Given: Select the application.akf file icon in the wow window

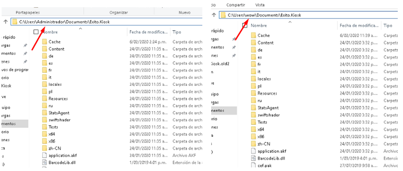Looking at the screenshot, I should 253,151.
